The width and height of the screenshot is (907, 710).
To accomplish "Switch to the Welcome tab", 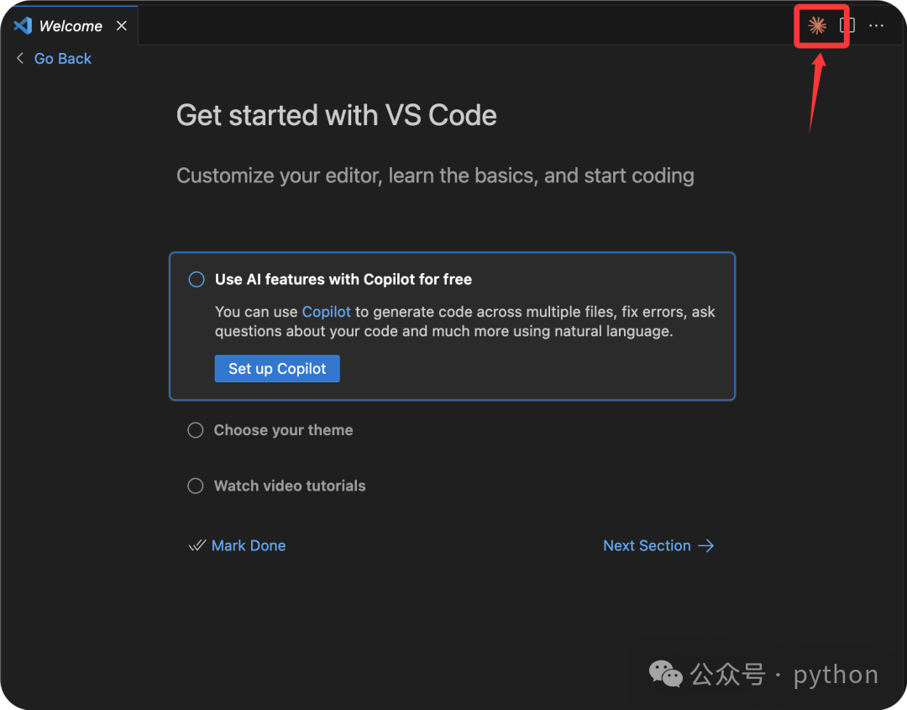I will 70,25.
